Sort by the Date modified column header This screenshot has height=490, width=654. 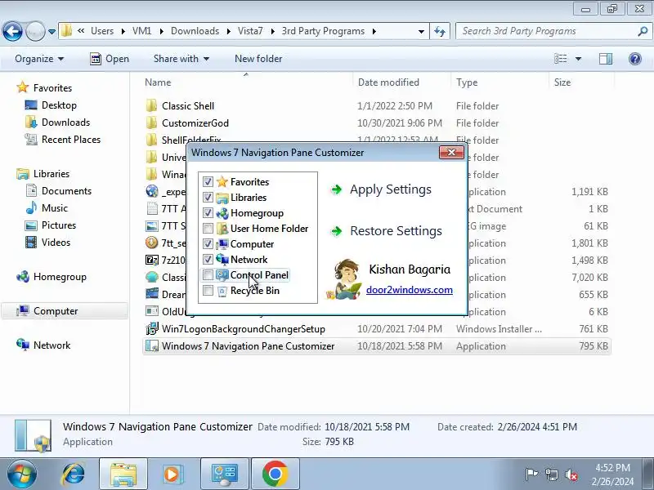[401, 82]
